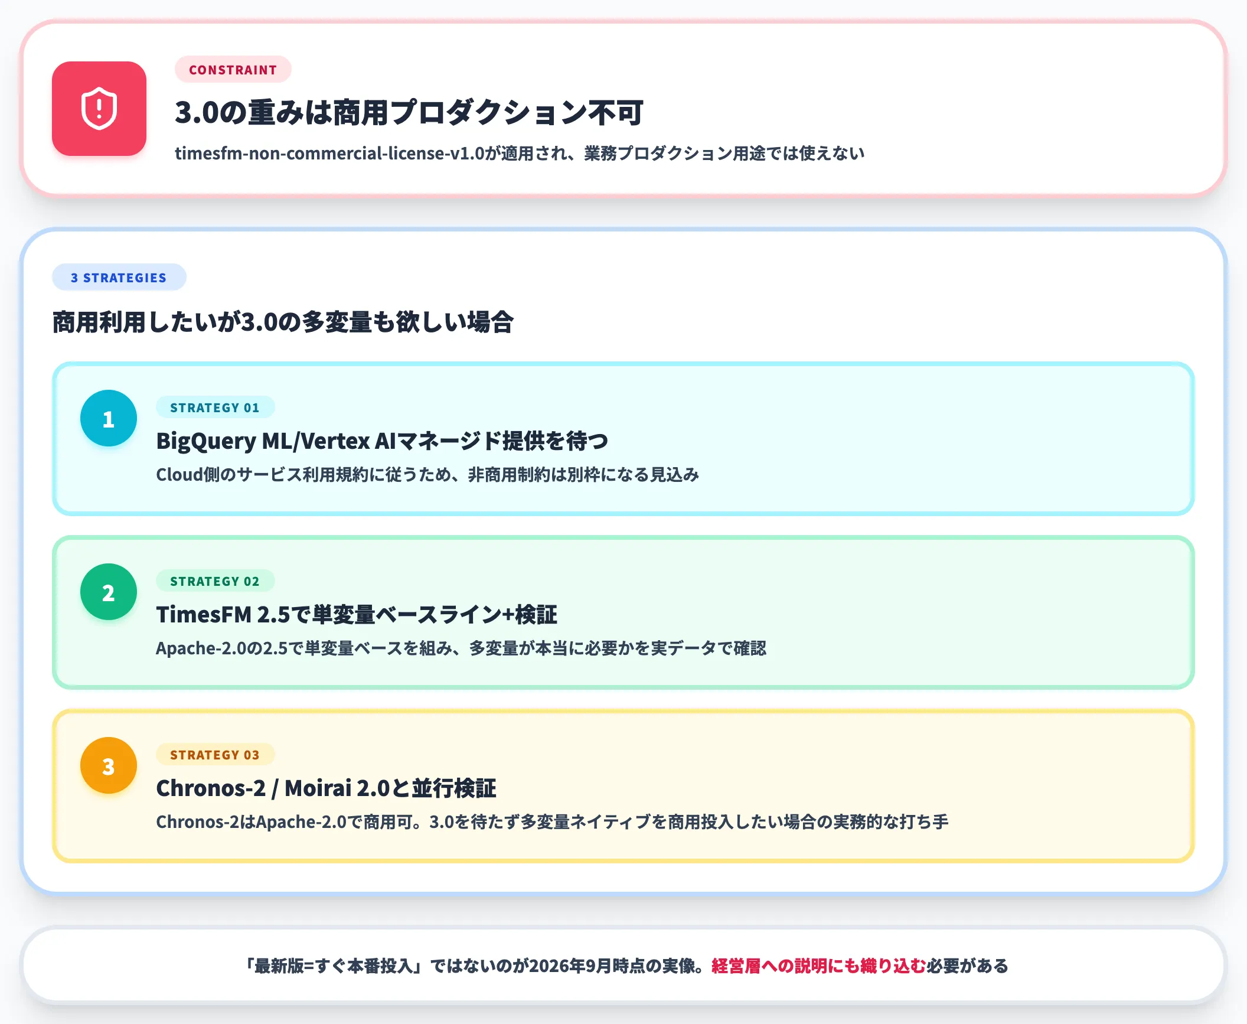The height and width of the screenshot is (1024, 1247).
Task: Click the orange number 3 circle
Action: (109, 765)
